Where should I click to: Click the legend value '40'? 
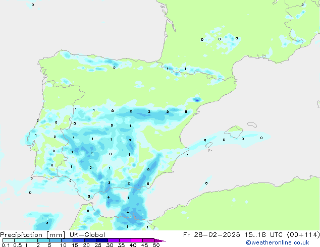coord(133,245)
